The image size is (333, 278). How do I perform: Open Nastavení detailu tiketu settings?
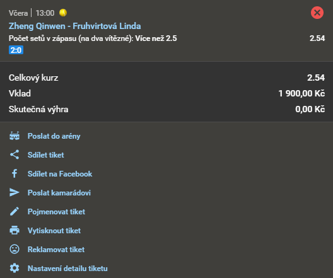[x=67, y=269]
